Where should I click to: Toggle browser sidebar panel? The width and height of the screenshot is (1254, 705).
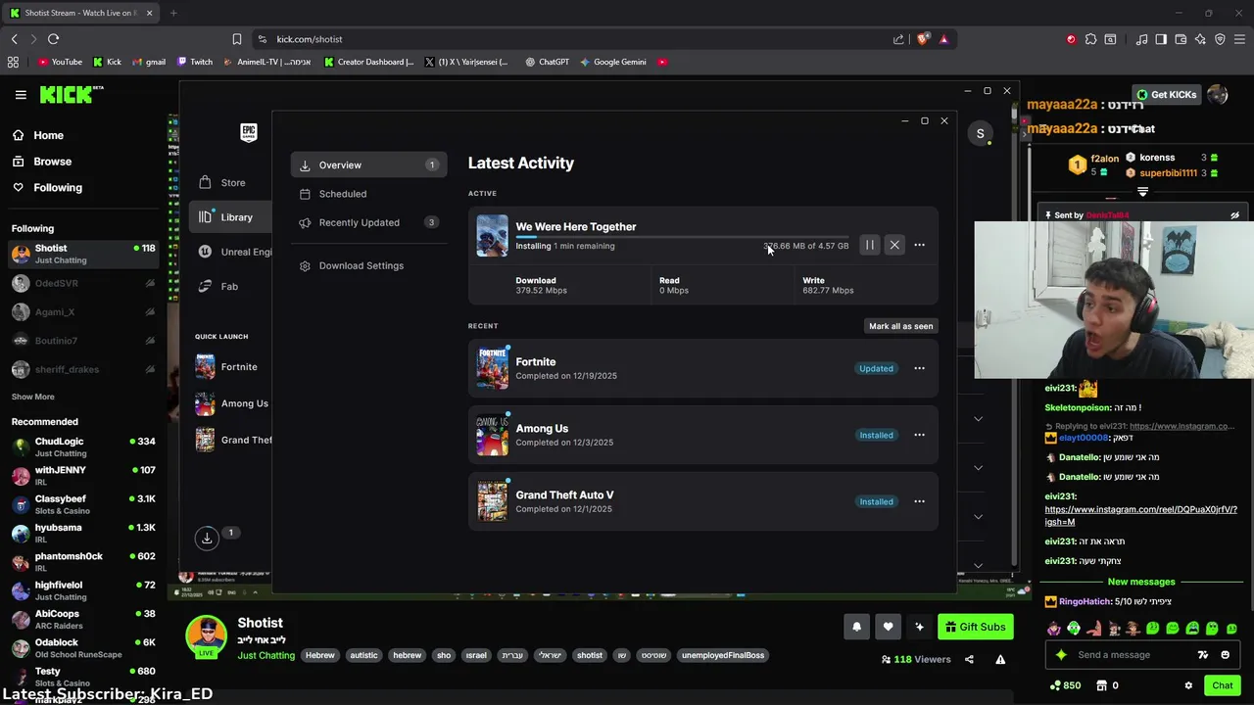coord(1161,39)
